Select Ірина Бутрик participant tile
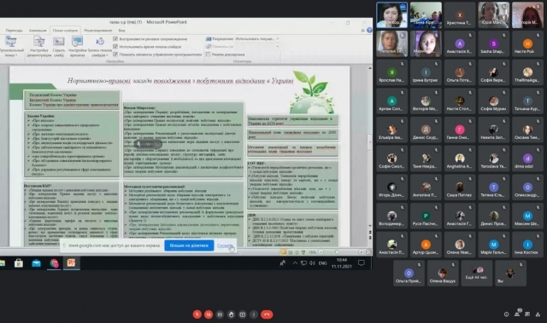Viewport: 547px width, 323px height. tap(426, 72)
